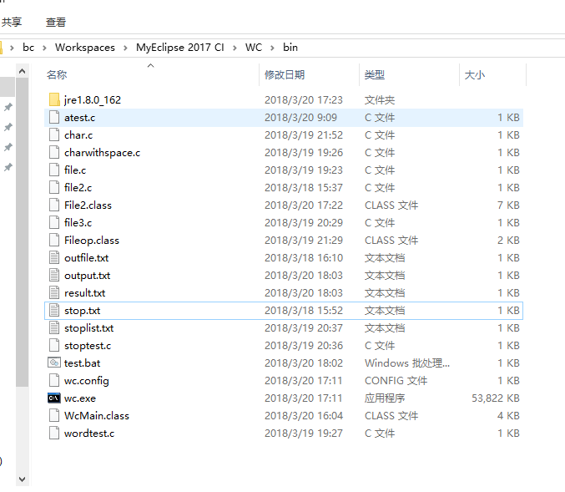Click the result.txt document icon
The width and height of the screenshot is (565, 492).
coord(54,293)
